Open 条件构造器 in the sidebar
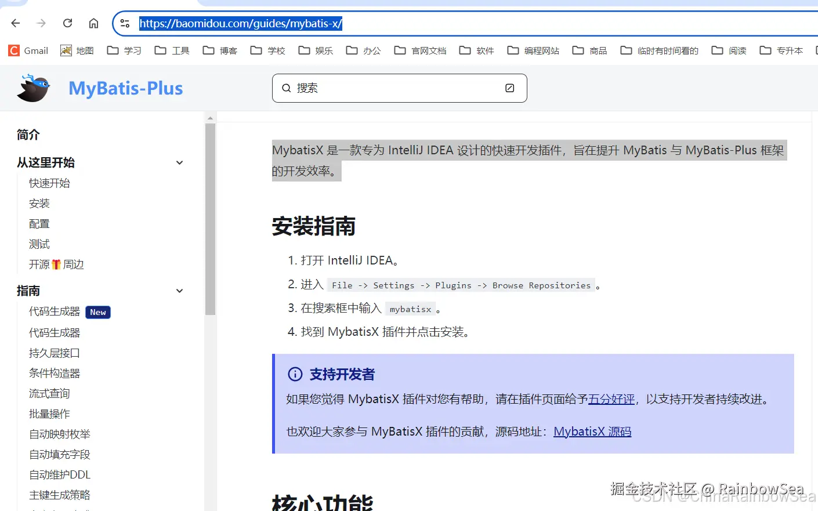Viewport: 818px width, 511px height. point(55,374)
